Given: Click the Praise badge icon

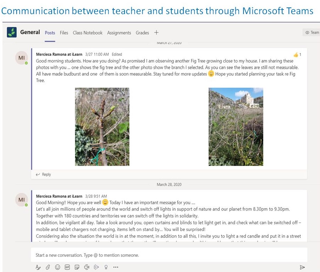Looking at the screenshot, I should [x=106, y=267].
